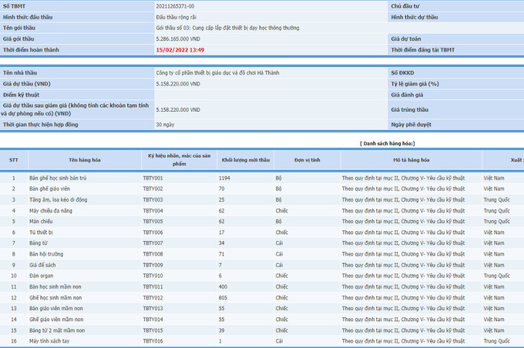The image size is (524, 348).
Task: Click the contract duration value '30 ngày'
Action: [165, 123]
